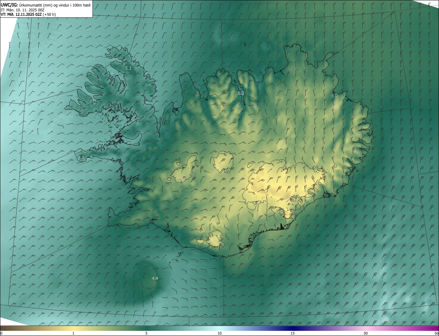
Task: Click the colorbar tick label 50
Action: tap(436, 333)
